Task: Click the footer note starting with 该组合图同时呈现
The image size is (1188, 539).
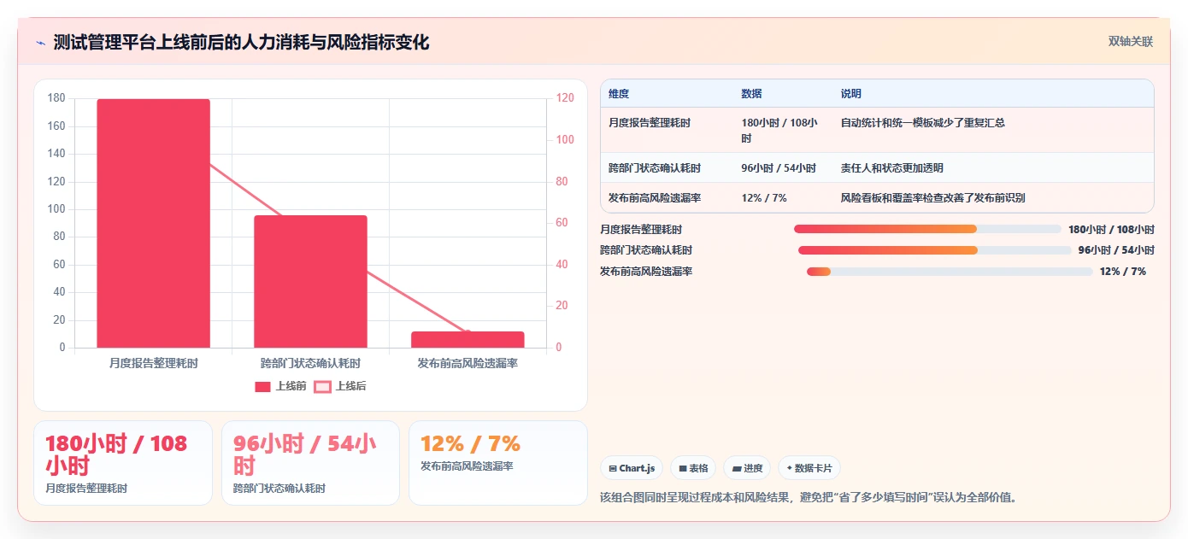Action: click(x=809, y=497)
